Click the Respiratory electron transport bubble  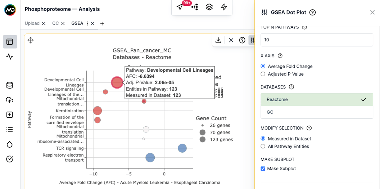click(x=150, y=158)
